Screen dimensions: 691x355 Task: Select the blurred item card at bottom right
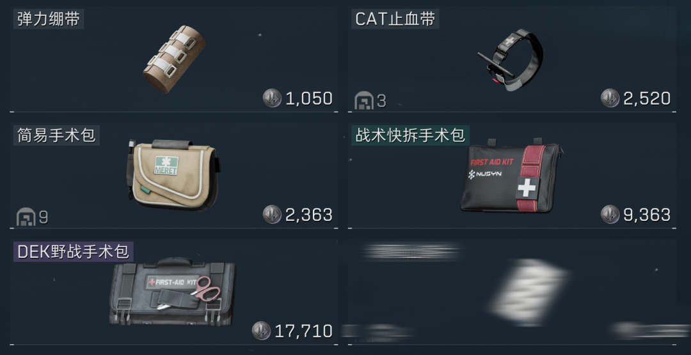pyautogui.click(x=512, y=292)
